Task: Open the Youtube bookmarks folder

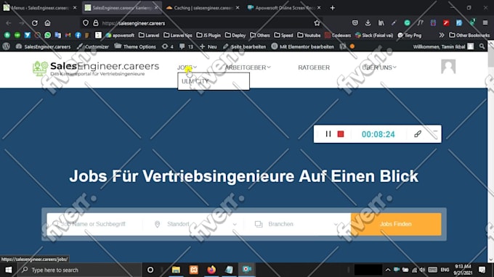Action: [x=309, y=36]
